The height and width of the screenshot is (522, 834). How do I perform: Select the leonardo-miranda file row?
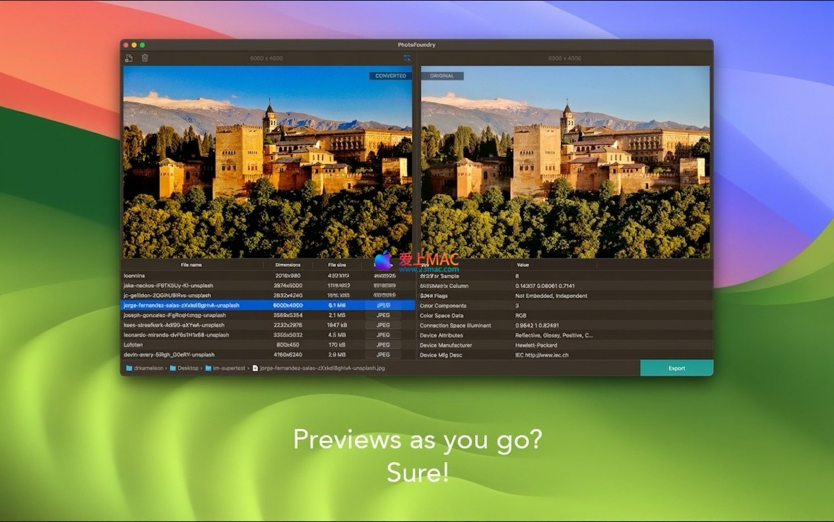(191, 335)
